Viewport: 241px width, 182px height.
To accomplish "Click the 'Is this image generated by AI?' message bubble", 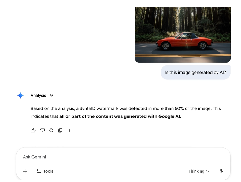I will 195,73.
